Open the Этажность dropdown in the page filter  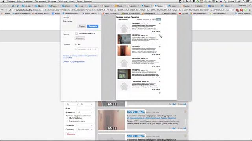[x=85, y=112]
